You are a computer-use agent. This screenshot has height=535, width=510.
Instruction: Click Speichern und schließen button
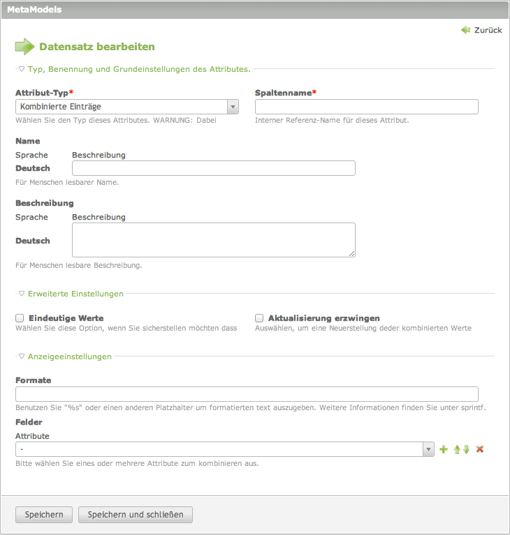(136, 515)
